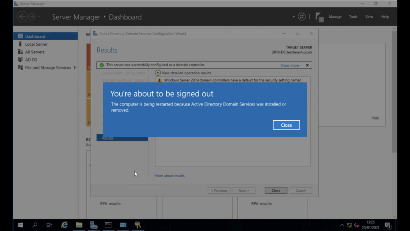Click the Local Server icon in sidebar
The image size is (410, 231).
[20, 44]
